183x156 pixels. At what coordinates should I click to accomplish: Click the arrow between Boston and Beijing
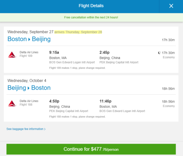coord(29,40)
